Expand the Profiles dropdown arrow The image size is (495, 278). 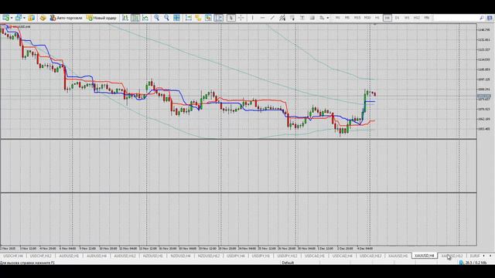[24, 18]
